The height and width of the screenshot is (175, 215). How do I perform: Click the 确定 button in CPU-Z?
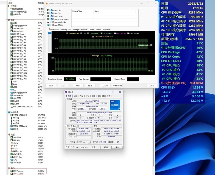coord(117,147)
